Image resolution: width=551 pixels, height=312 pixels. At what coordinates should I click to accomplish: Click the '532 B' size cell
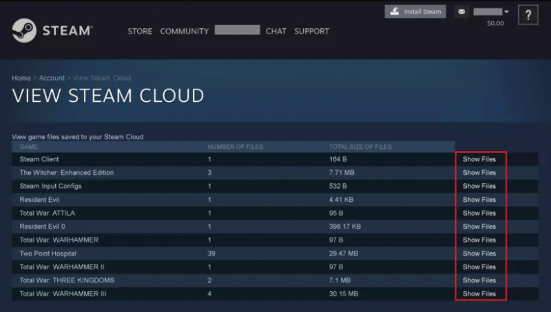coord(337,186)
